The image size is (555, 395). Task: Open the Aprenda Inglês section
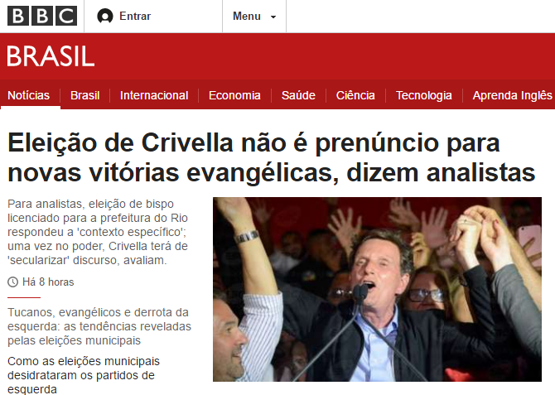(x=512, y=95)
